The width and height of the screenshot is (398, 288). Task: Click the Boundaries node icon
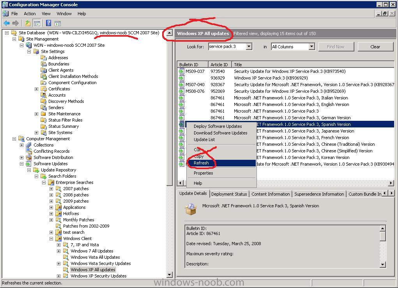[x=44, y=64]
